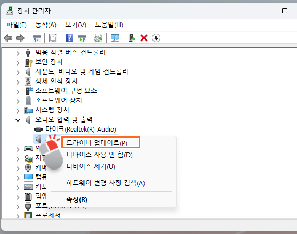Viewport: 297px width, 234px height.
Task: Click the blue Help question mark icon
Action: tap(69, 38)
